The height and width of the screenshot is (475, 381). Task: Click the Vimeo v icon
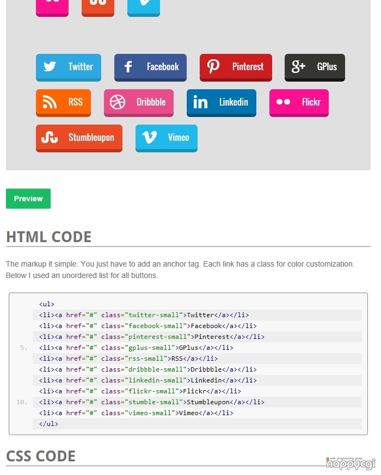click(x=150, y=137)
